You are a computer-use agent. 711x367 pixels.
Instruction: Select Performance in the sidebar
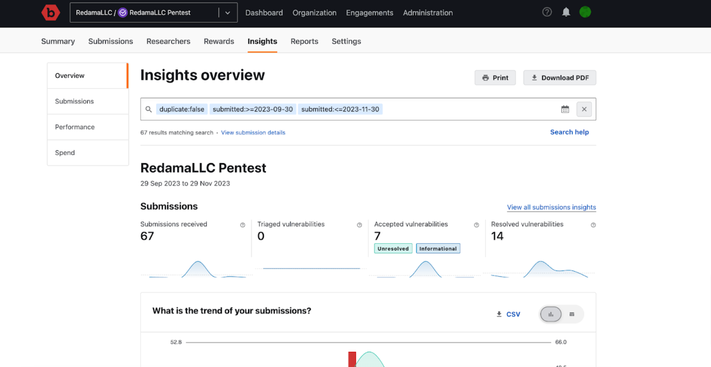pos(88,127)
